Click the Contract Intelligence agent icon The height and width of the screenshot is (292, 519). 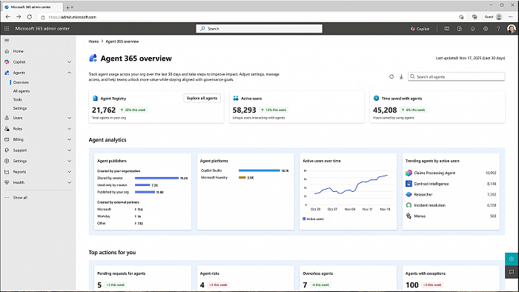coord(409,184)
